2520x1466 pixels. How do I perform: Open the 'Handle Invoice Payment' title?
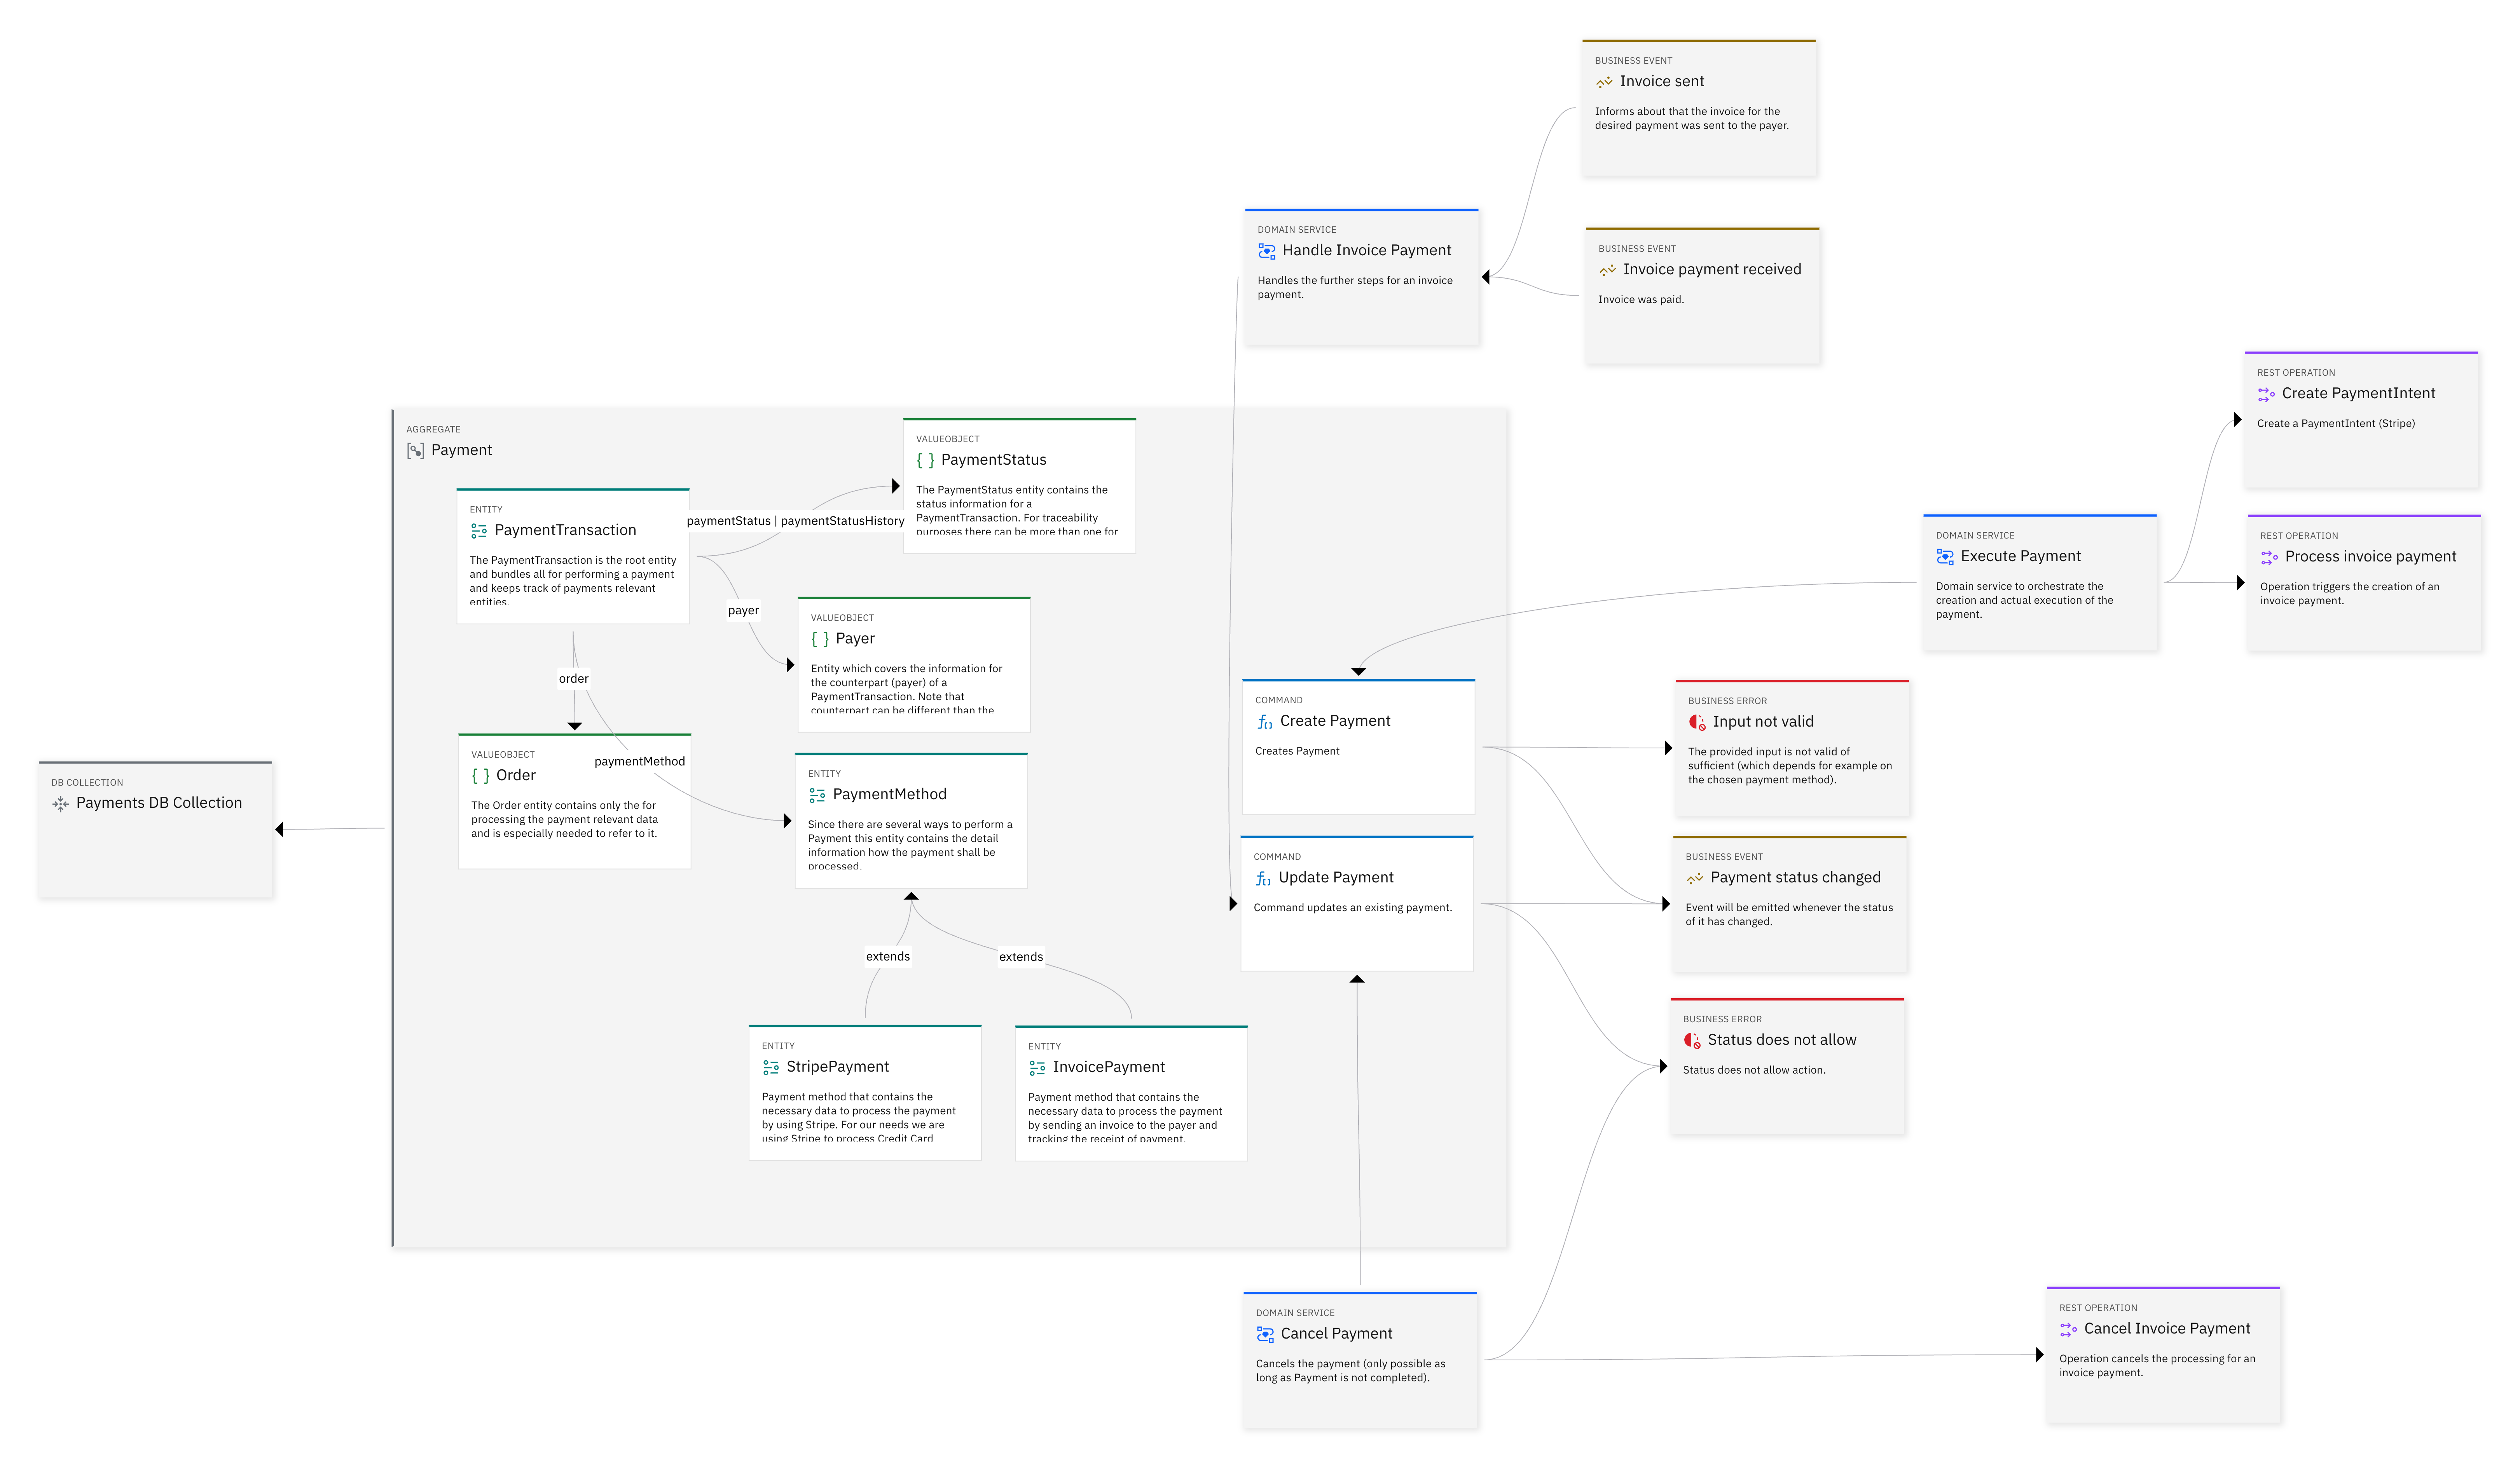pyautogui.click(x=1367, y=251)
